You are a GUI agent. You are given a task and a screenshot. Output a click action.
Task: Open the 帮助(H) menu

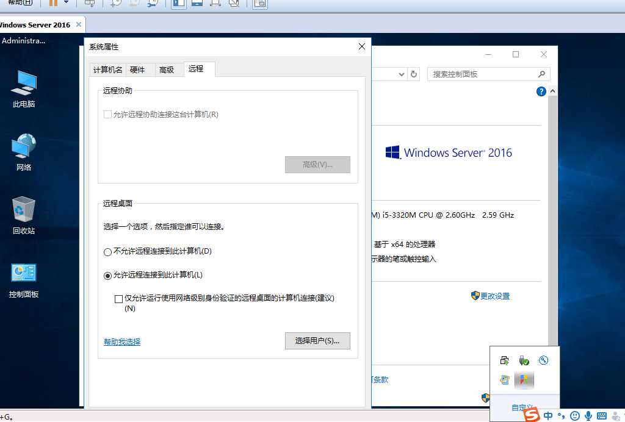[20, 2]
